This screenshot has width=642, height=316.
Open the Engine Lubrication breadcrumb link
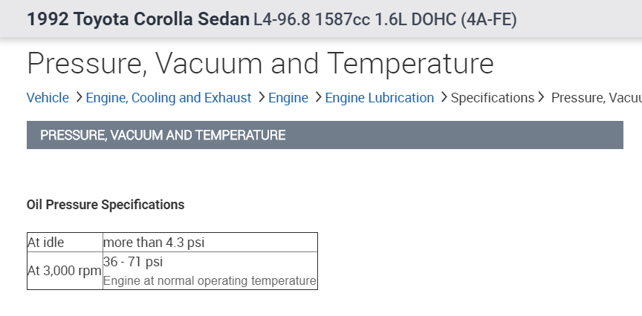tap(380, 98)
